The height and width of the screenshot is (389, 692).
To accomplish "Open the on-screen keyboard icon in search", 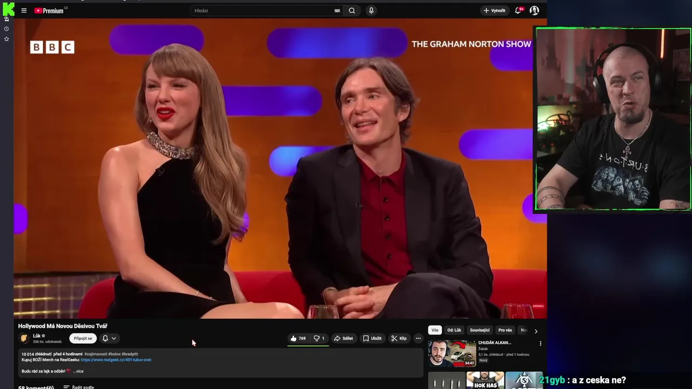I will click(337, 10).
